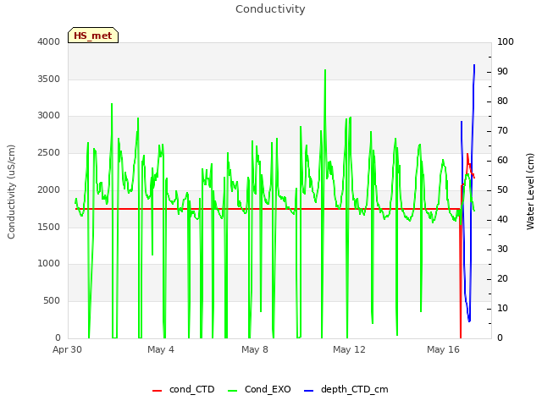542x406 pixels.
Task: Click the 2500 left-axis value
Action: tap(49, 152)
